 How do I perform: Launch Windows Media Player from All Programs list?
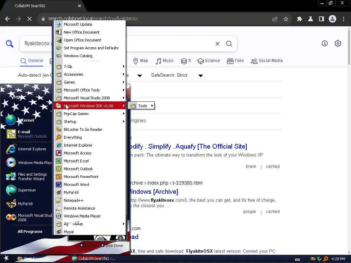[x=89, y=216]
